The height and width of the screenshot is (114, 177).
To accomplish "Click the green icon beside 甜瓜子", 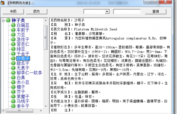I will point(13,63).
